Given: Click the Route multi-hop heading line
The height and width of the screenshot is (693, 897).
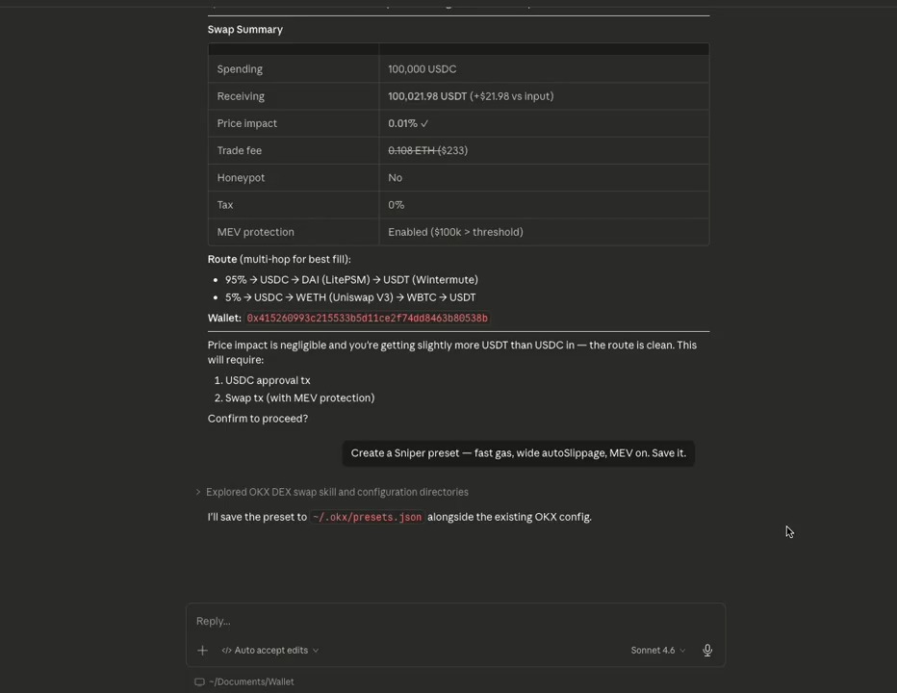Looking at the screenshot, I should (279, 259).
